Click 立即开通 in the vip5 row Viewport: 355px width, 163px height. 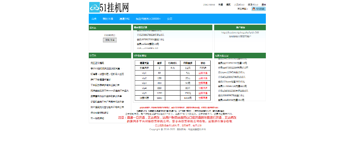pos(203,93)
